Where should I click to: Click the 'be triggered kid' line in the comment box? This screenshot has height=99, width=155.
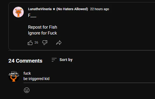[x=36, y=79]
